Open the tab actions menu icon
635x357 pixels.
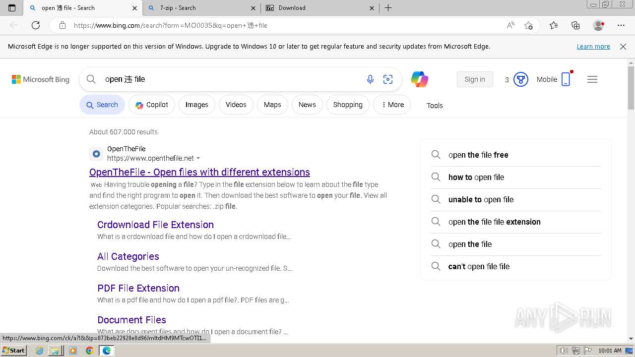coord(12,8)
